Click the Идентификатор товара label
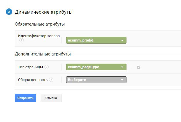 pyautogui.click(x=39, y=36)
